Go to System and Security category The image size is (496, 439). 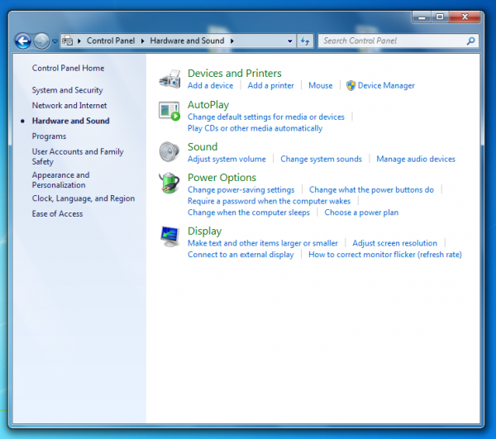68,90
